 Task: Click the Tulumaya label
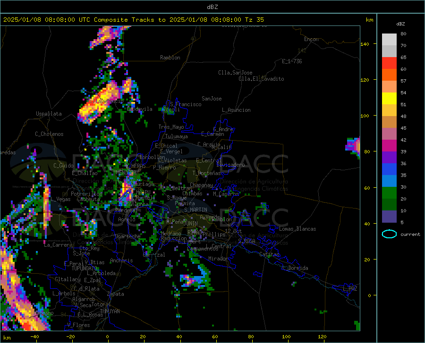coord(177,136)
